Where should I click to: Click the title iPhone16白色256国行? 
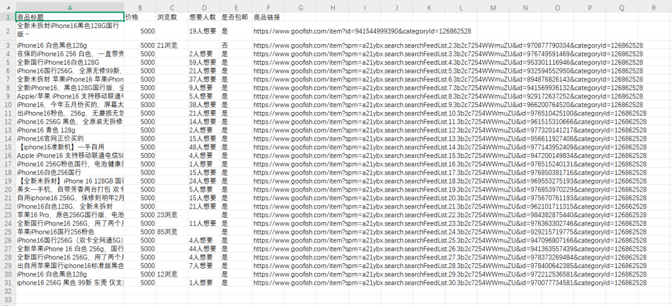click(70, 172)
